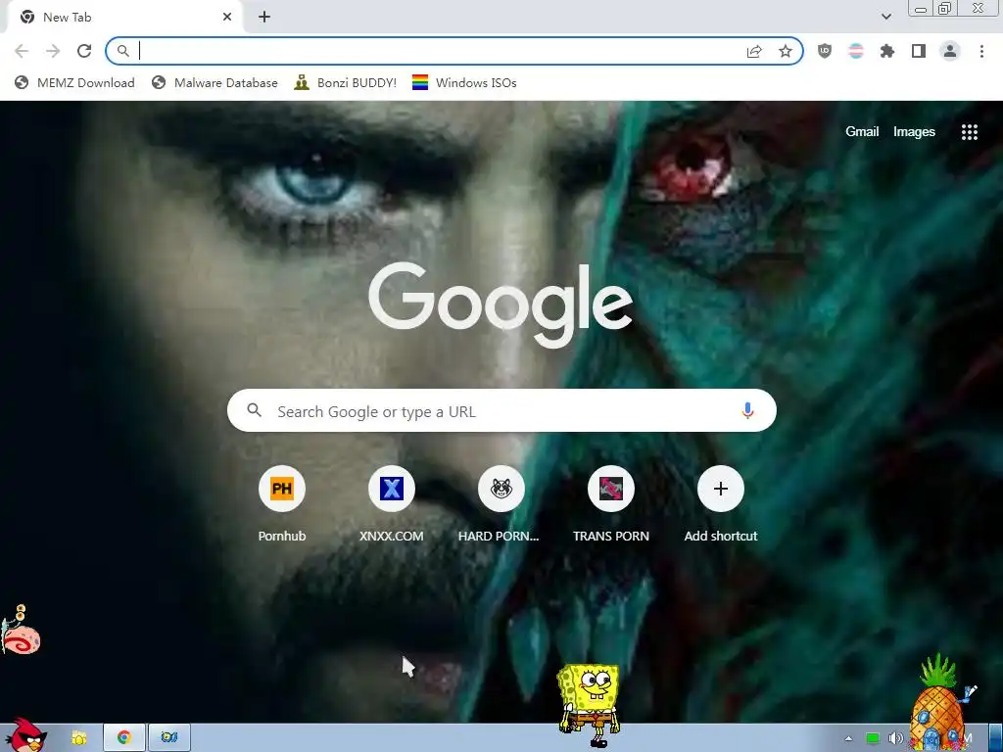This screenshot has height=752, width=1003.
Task: Click the SpongeBob desktop character
Action: (x=589, y=705)
